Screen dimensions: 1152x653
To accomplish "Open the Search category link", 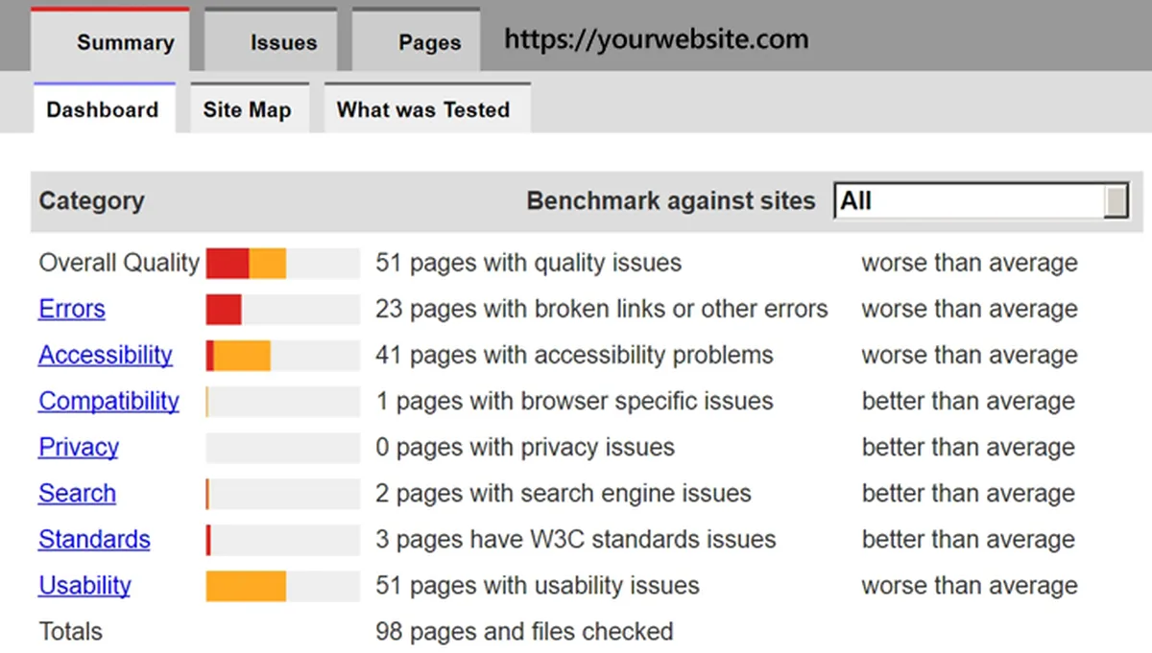I will point(77,493).
